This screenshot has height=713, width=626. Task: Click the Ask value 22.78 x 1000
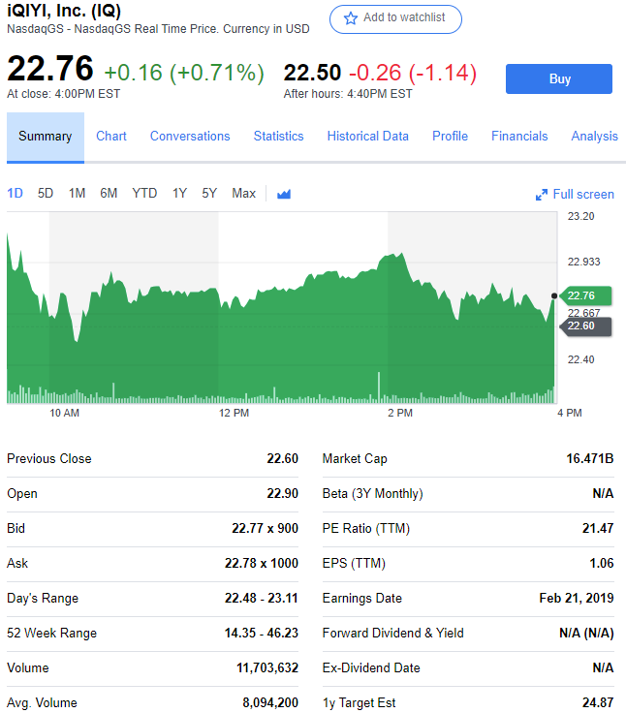pyautogui.click(x=261, y=564)
